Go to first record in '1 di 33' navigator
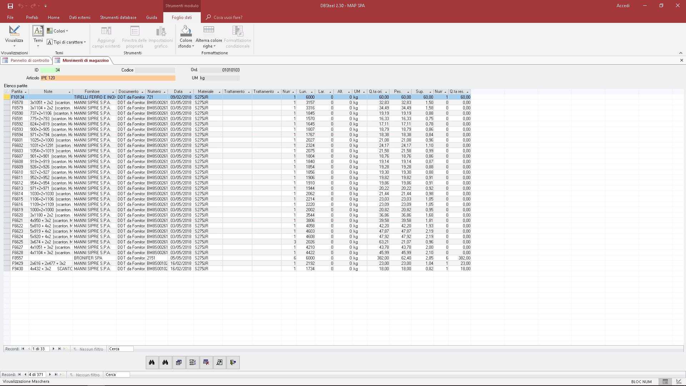Image resolution: width=686 pixels, height=386 pixels. (23, 349)
